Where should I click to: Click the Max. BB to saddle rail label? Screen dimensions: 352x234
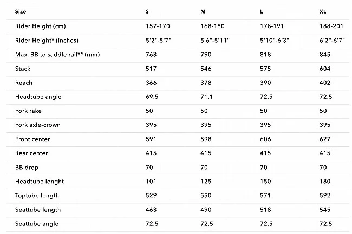53,55
